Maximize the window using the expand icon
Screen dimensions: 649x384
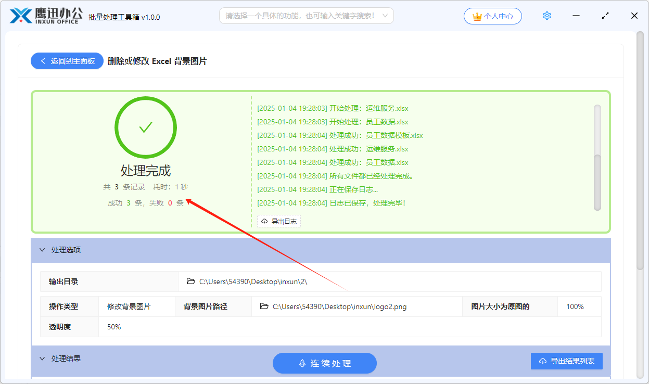point(605,16)
